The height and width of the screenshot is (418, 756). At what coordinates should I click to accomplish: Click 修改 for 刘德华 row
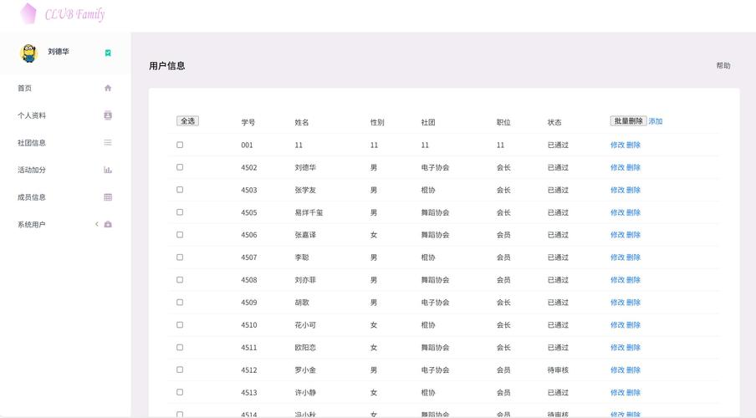coord(617,168)
